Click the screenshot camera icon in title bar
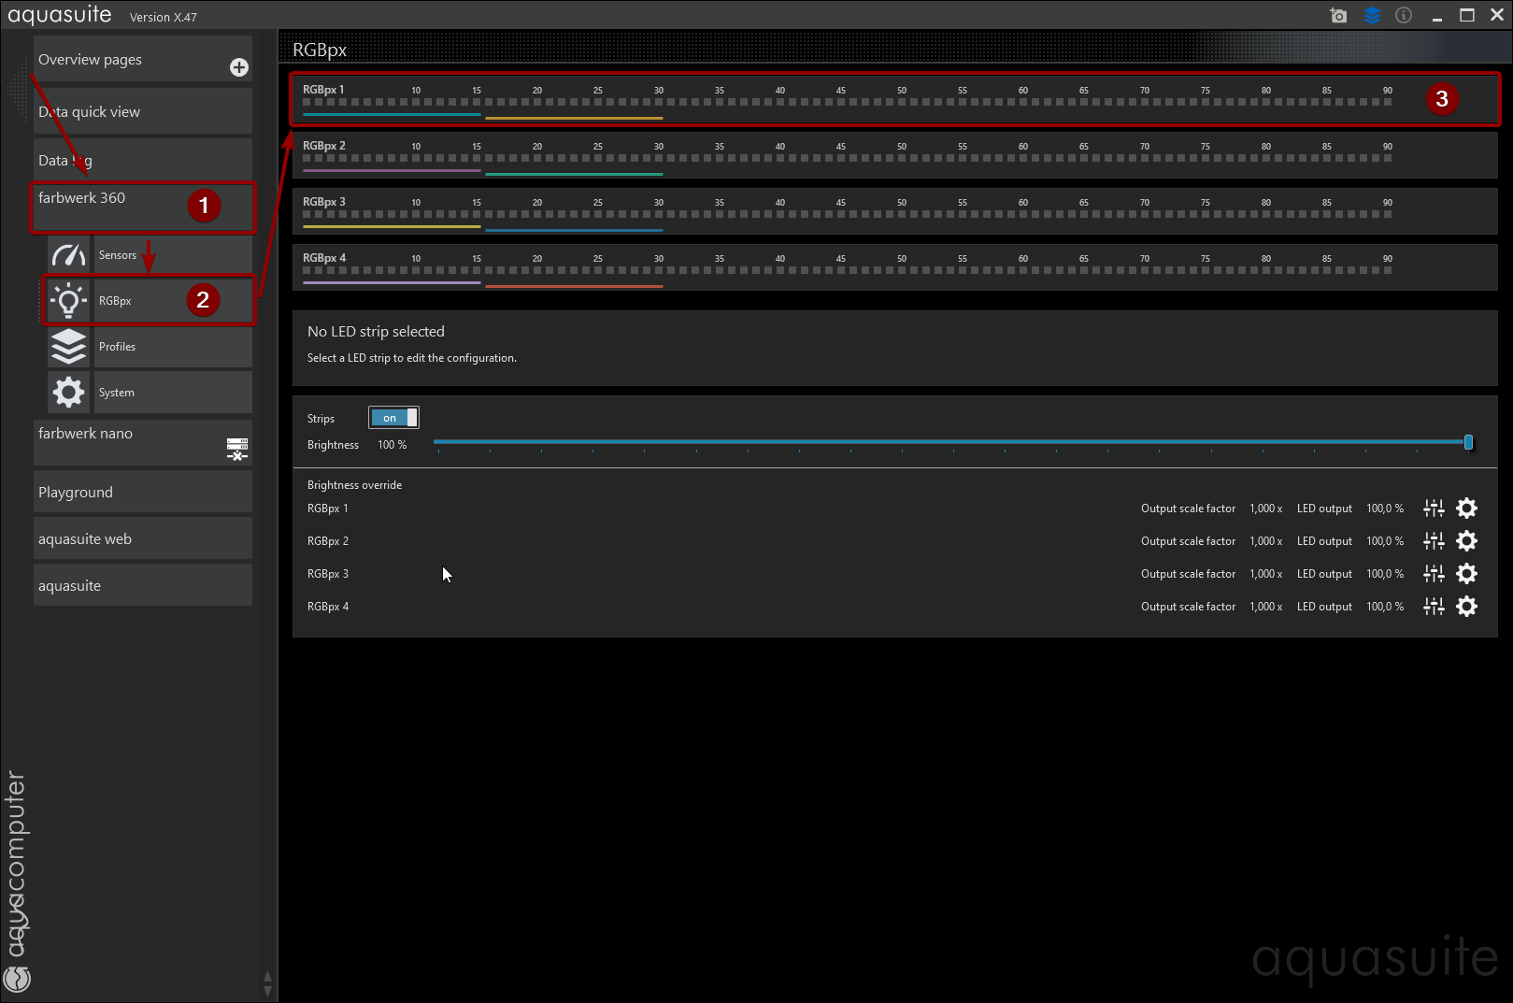 pos(1338,16)
